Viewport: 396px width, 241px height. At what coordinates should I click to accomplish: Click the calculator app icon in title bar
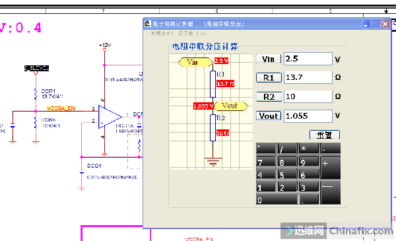coord(147,24)
